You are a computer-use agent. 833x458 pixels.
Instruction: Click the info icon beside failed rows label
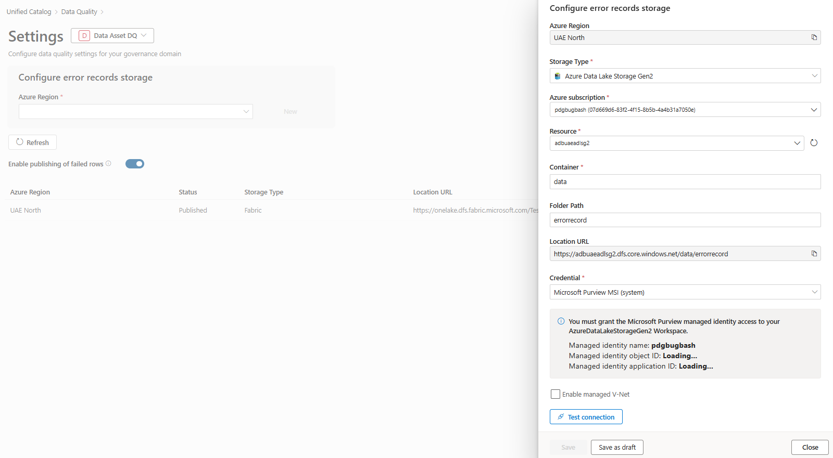click(x=108, y=163)
